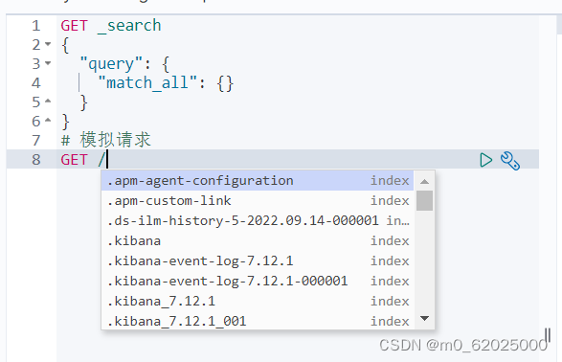Screen dimensions: 562x362
Task: Click line number 8 in the gutter
Action: (x=35, y=160)
